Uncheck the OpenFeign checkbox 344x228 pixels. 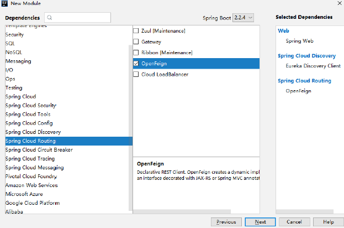[136, 64]
